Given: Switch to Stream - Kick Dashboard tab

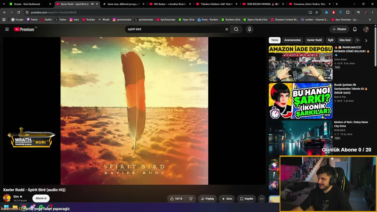Looking at the screenshot, I should pos(30,4).
